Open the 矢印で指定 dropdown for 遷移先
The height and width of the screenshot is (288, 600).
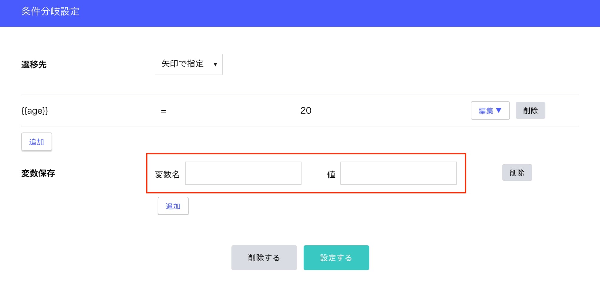(x=188, y=64)
